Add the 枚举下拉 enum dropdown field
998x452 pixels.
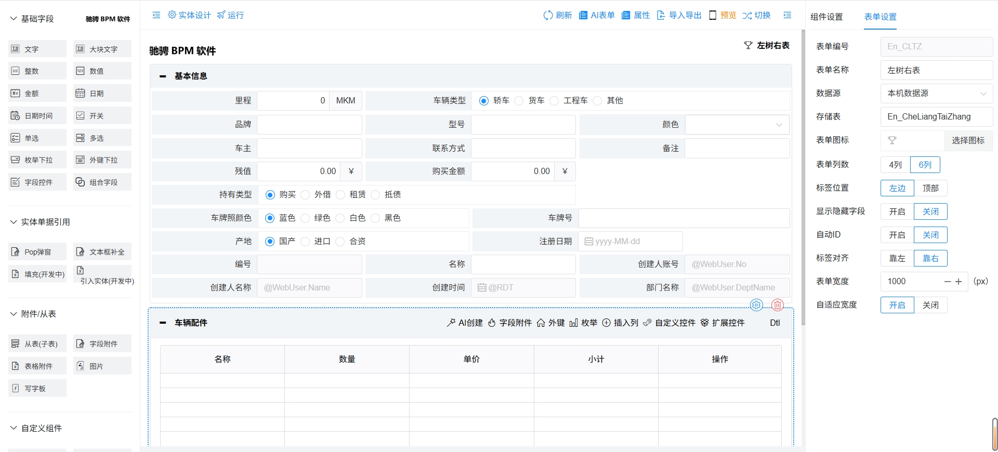pyautogui.click(x=37, y=159)
